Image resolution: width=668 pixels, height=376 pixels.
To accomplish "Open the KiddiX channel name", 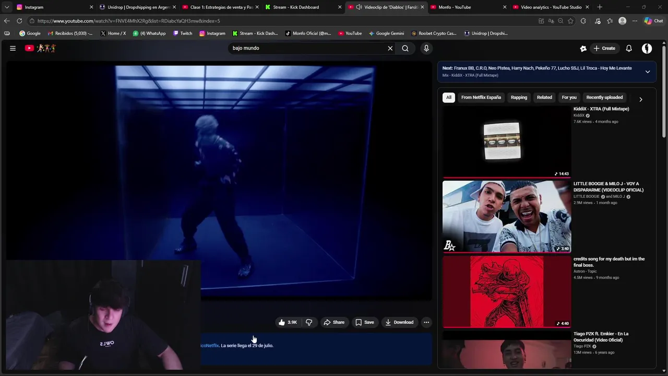I will (x=579, y=115).
